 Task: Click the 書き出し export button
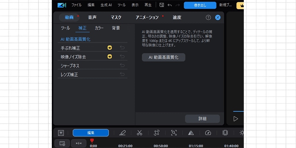coord(200,5)
